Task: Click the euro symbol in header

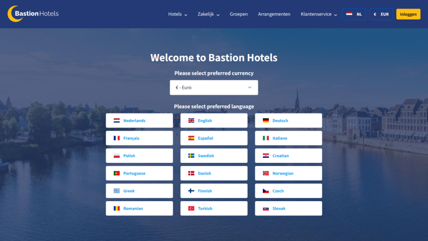Action: (375, 14)
